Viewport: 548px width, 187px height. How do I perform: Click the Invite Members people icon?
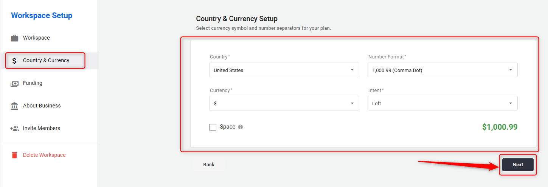14,129
